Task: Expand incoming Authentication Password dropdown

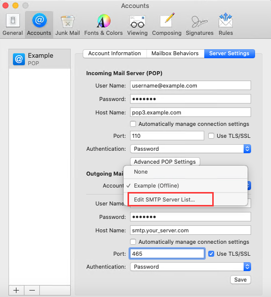Action: (x=190, y=149)
